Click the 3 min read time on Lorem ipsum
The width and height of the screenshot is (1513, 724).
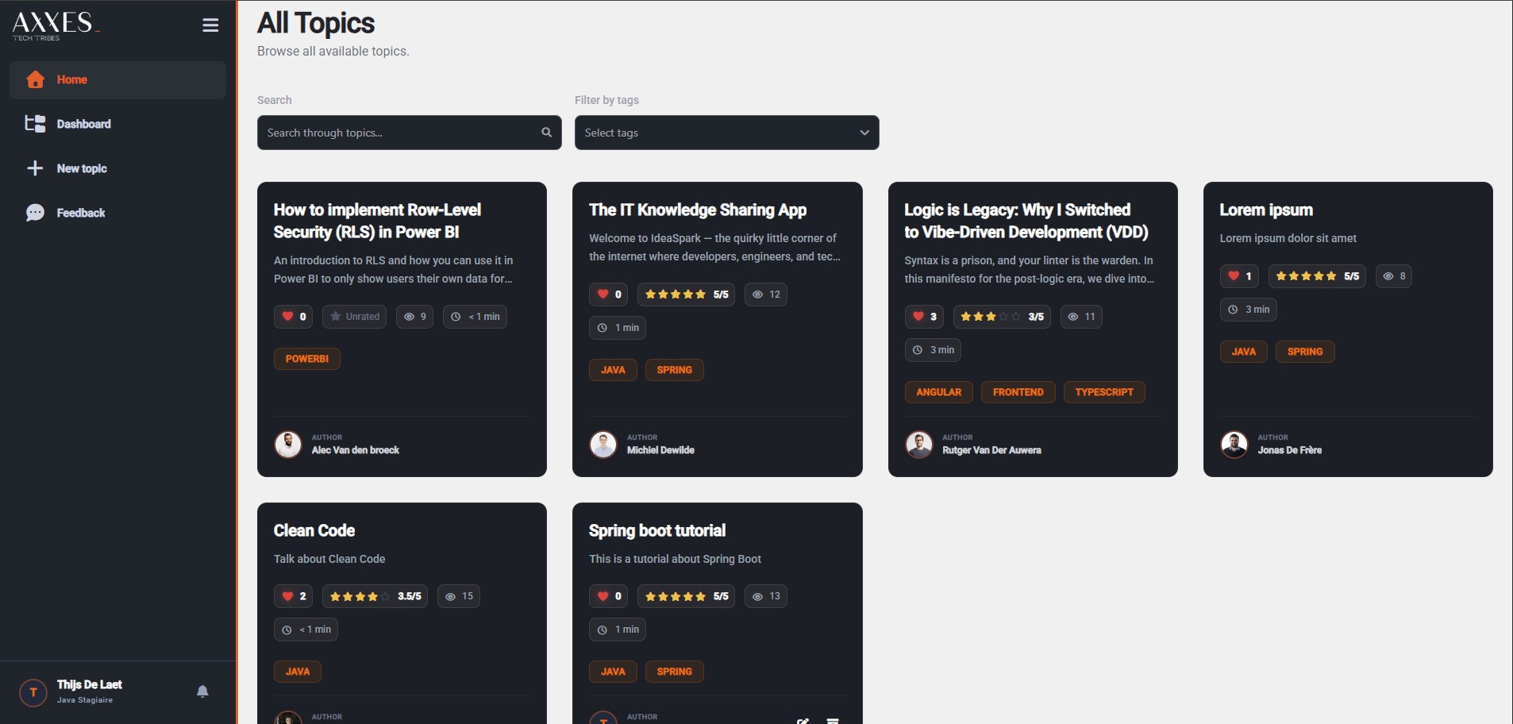tap(1249, 310)
